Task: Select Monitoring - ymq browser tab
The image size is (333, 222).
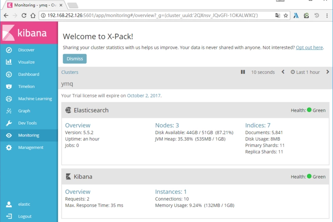Action: pos(34,5)
